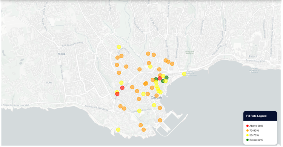
Task: Click the Rua Joaquim Ereira street label
Action: point(73,44)
